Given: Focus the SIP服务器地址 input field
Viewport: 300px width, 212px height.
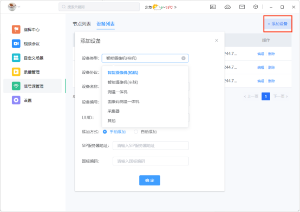Looking at the screenshot, I should pos(151,145).
